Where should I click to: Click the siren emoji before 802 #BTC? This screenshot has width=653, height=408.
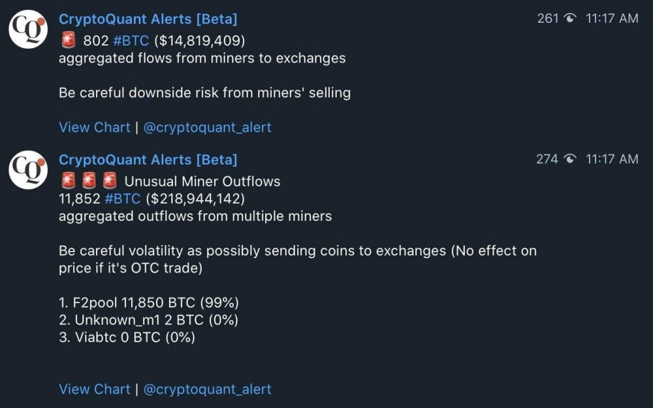pyautogui.click(x=67, y=41)
